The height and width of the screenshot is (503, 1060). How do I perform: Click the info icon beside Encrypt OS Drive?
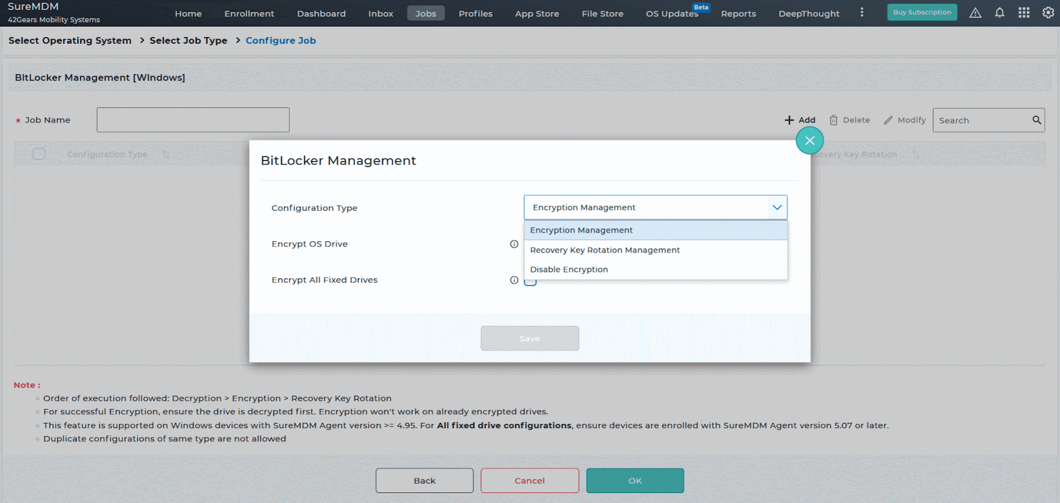[x=514, y=244]
